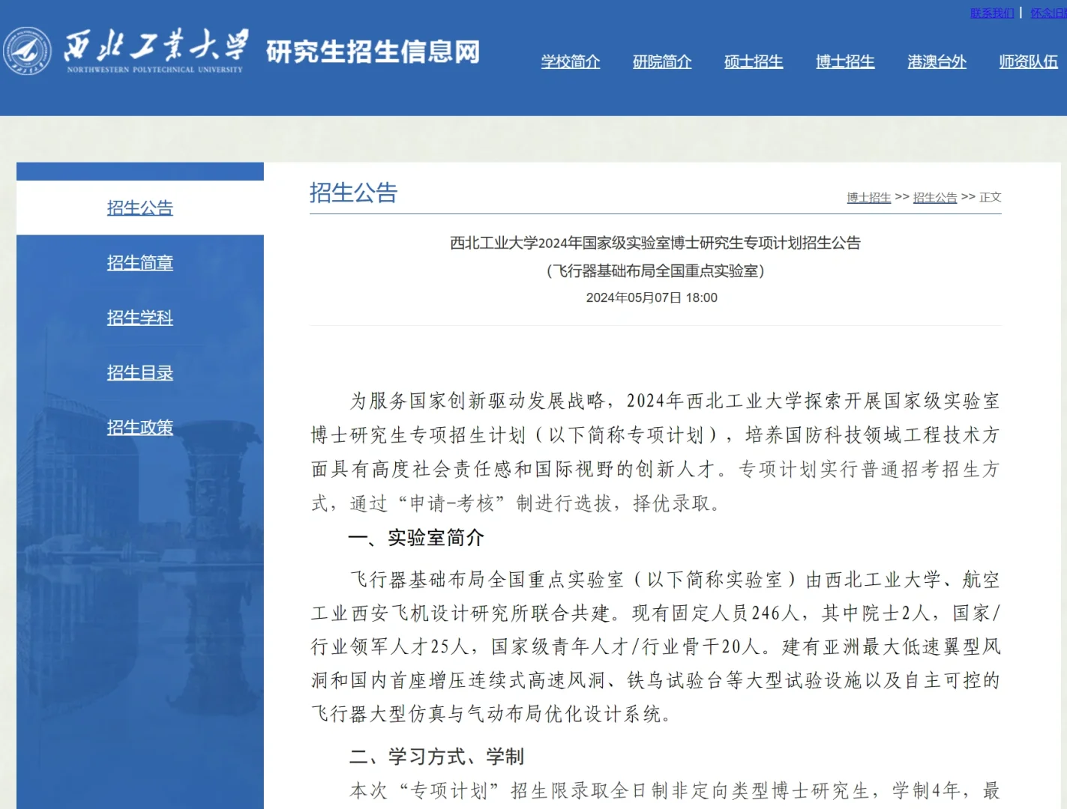Go to 博士招生 in the navigation
1067x809 pixels.
845,61
